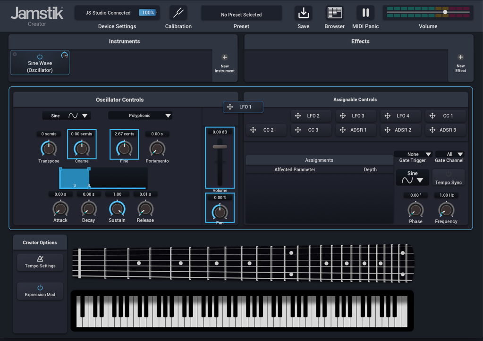Click the Effects panel header
Viewport: 483px width, 341px height.
(x=360, y=41)
